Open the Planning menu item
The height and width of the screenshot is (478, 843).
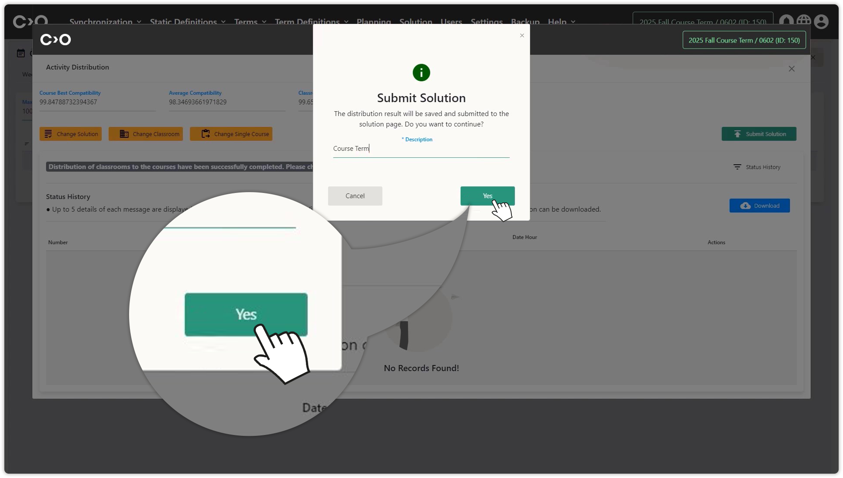(373, 22)
